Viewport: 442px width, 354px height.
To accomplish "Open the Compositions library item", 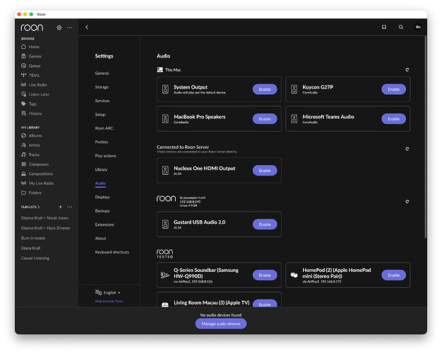I will 37,173.
